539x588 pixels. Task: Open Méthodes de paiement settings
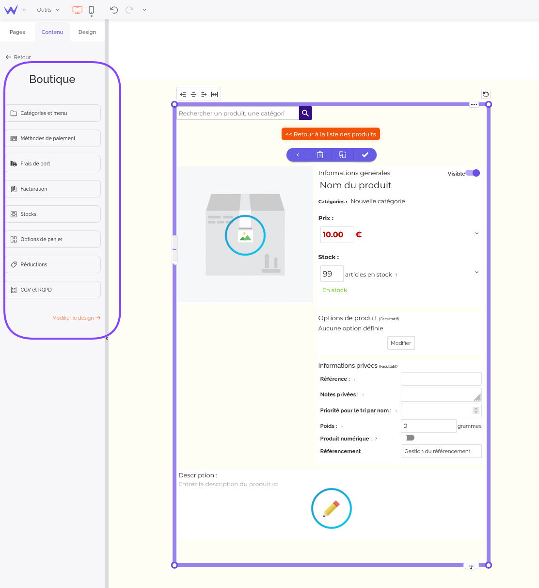point(53,138)
